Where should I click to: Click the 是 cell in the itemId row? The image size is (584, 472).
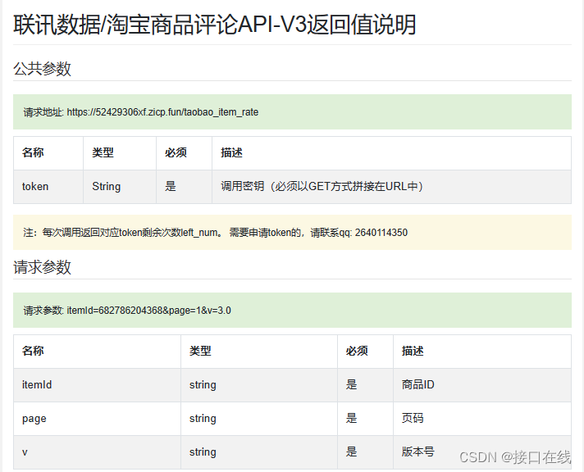[x=365, y=385]
